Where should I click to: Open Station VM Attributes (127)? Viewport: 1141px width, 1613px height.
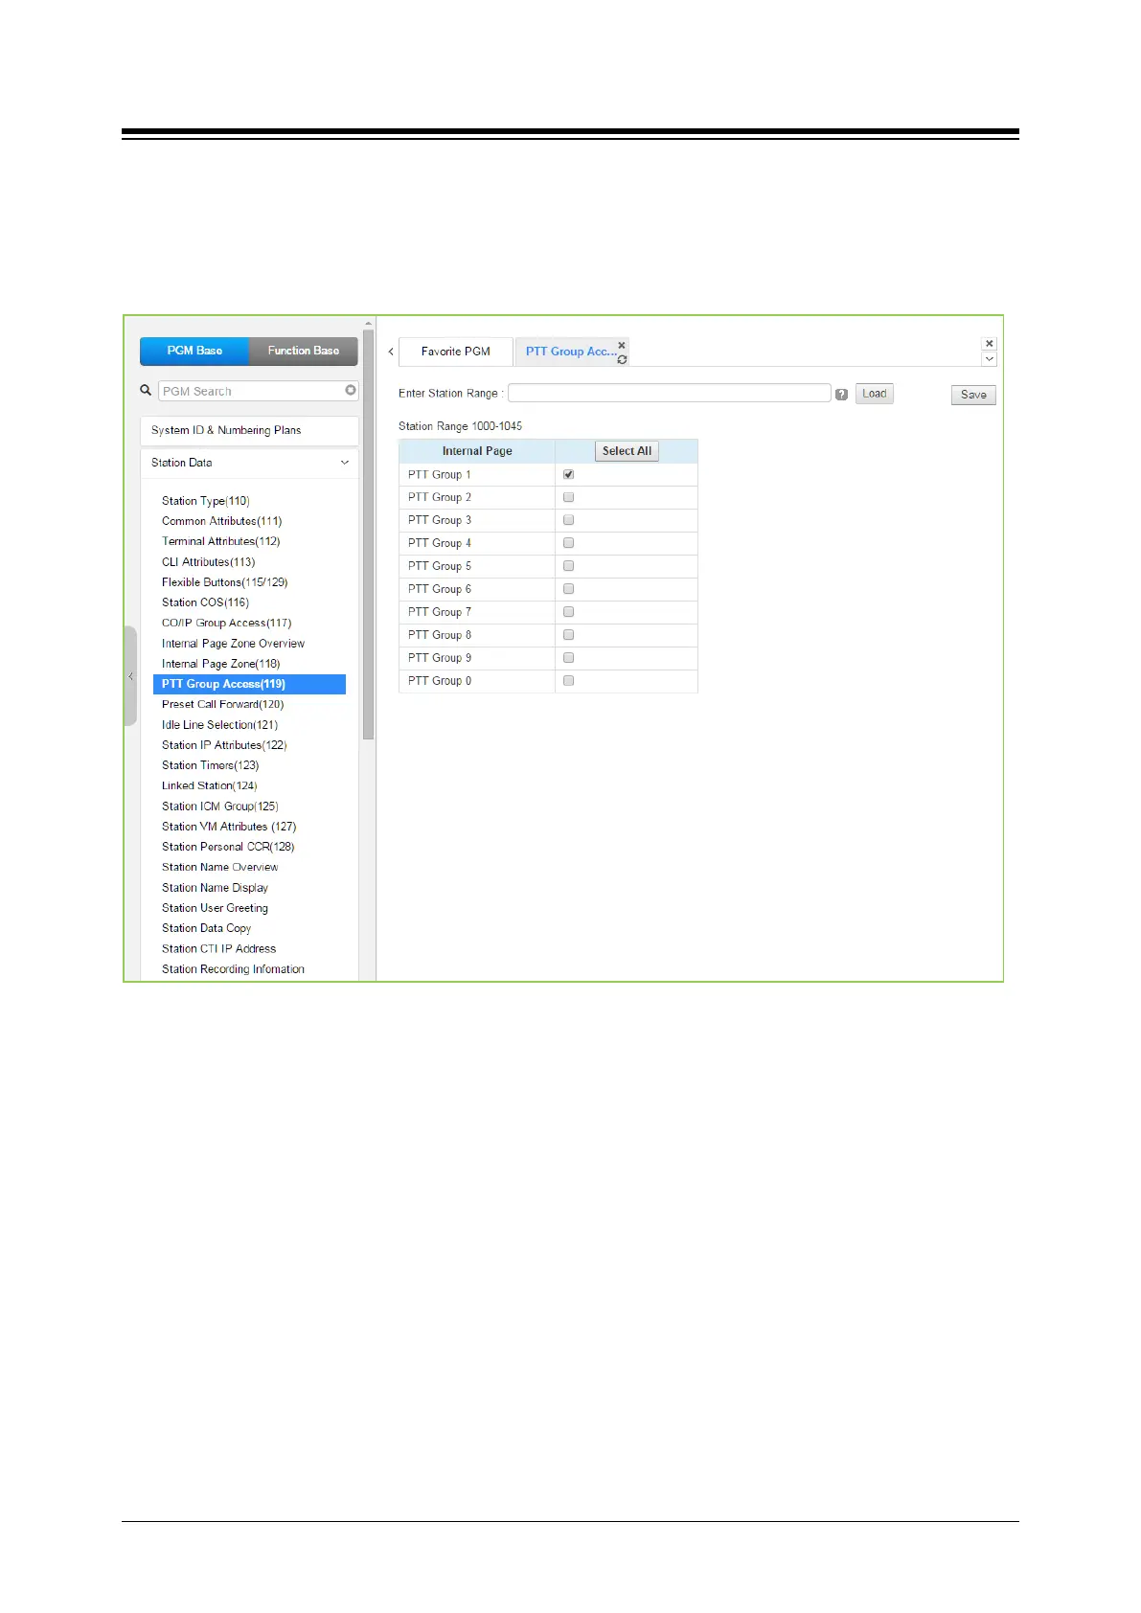[229, 827]
